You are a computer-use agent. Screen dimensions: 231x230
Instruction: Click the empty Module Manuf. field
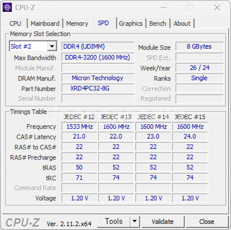[x=98, y=68]
